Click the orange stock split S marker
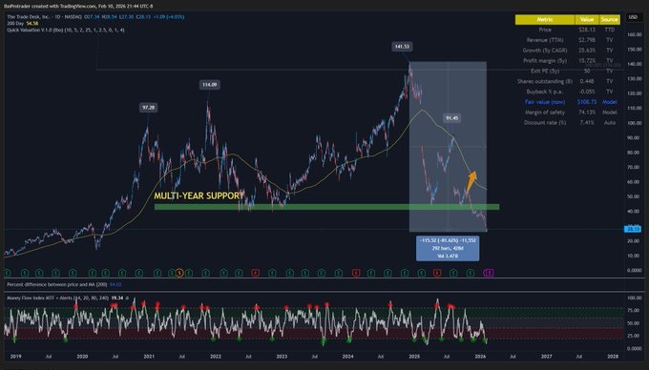 (179, 273)
